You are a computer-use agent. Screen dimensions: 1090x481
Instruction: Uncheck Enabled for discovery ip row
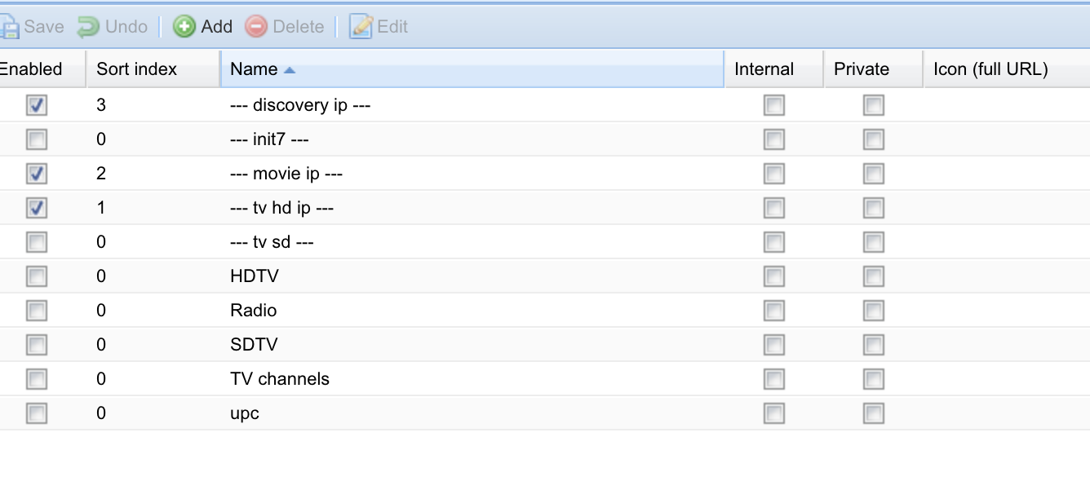coord(37,105)
